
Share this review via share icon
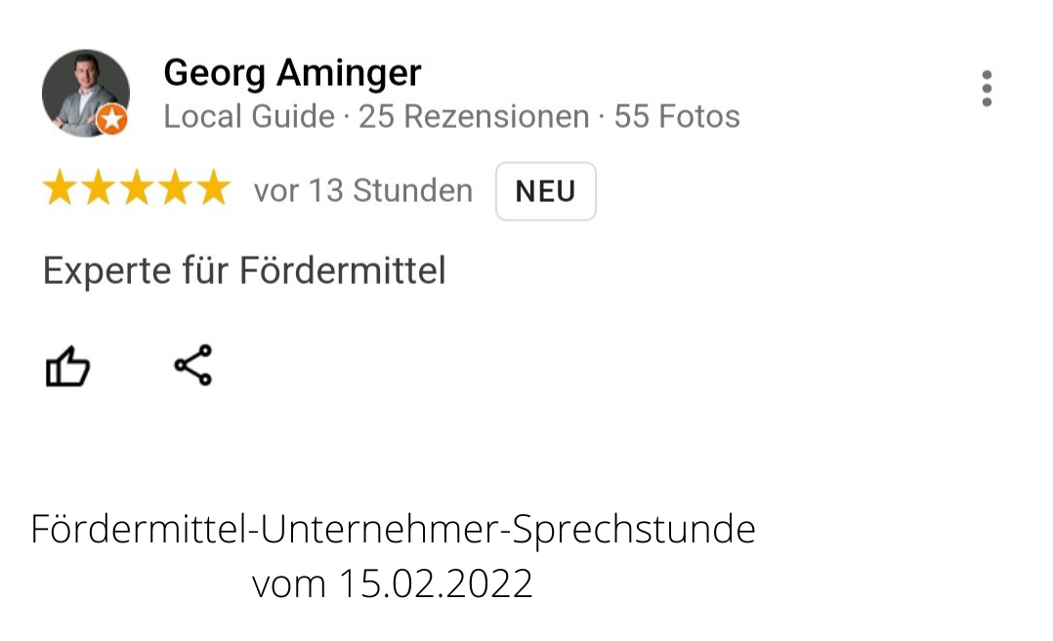pos(193,365)
